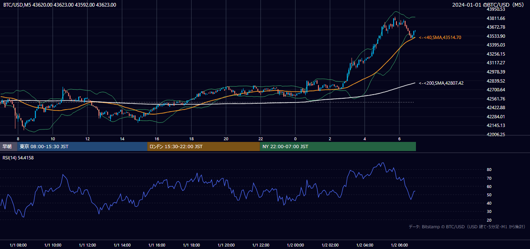
Task: Click price axis label 42145.13
Action: [496, 125]
